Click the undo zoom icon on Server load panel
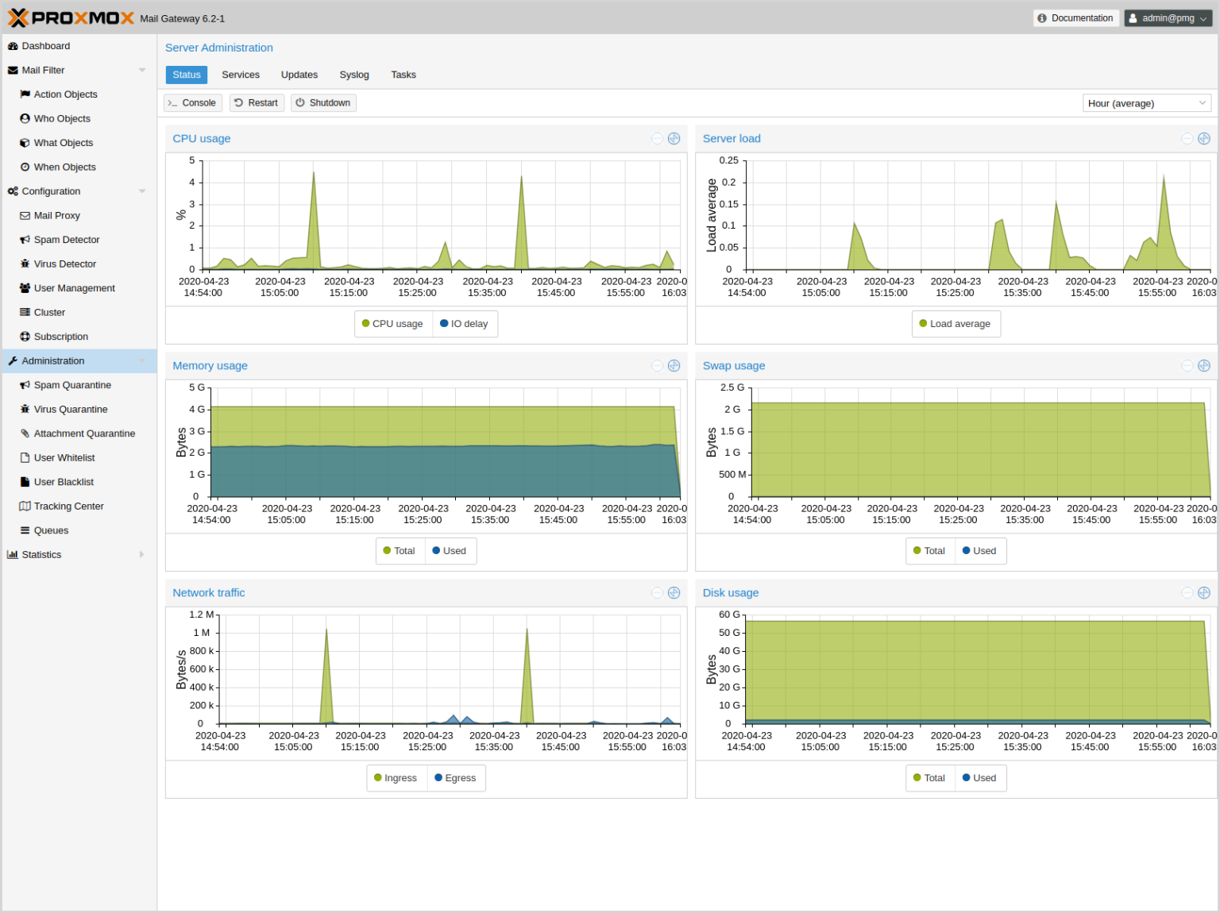Viewport: 1220px width, 913px height. 1187,139
